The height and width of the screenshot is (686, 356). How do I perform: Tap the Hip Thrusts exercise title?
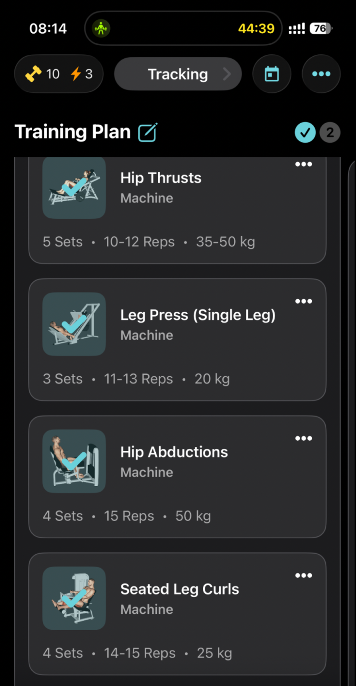coord(161,178)
